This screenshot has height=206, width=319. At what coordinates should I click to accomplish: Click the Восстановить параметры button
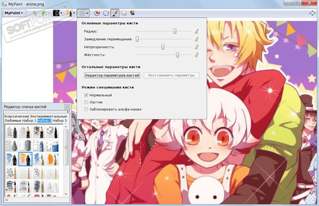pyautogui.click(x=171, y=75)
